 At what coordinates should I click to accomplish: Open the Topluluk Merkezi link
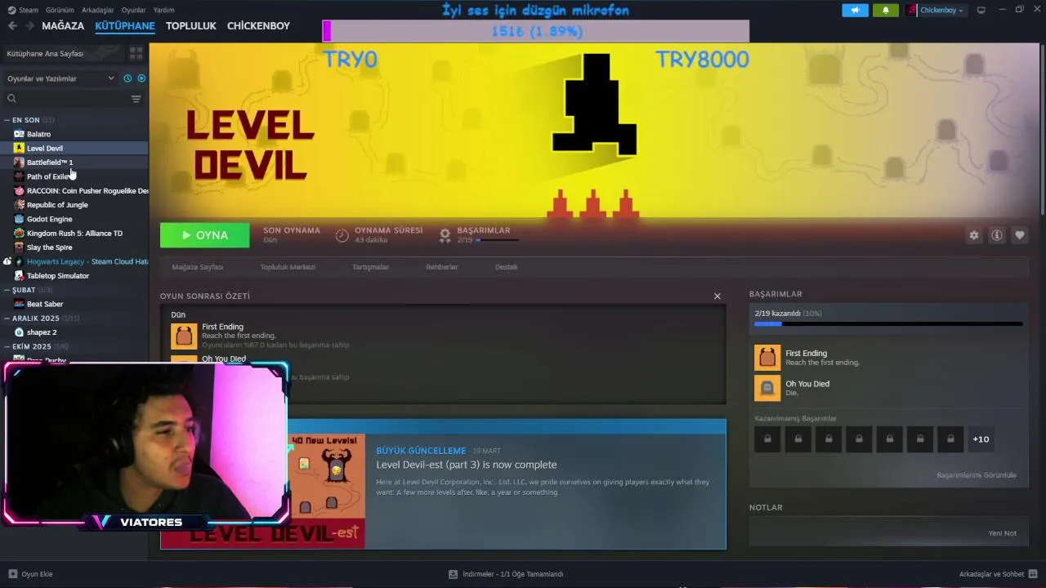288,267
